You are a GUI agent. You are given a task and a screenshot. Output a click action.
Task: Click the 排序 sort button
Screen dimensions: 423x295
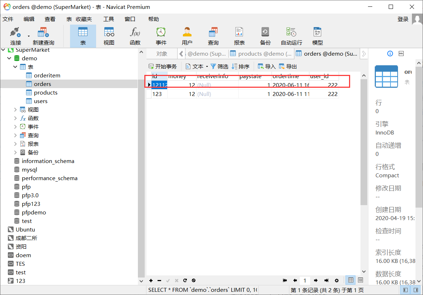(241, 66)
